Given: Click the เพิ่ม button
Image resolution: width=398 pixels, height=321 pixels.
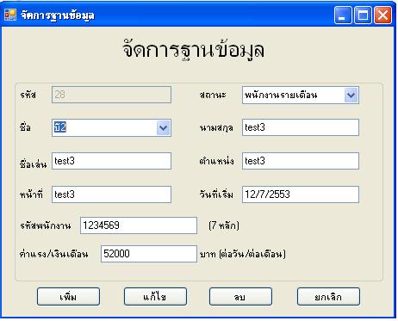Looking at the screenshot, I should click(x=68, y=297).
